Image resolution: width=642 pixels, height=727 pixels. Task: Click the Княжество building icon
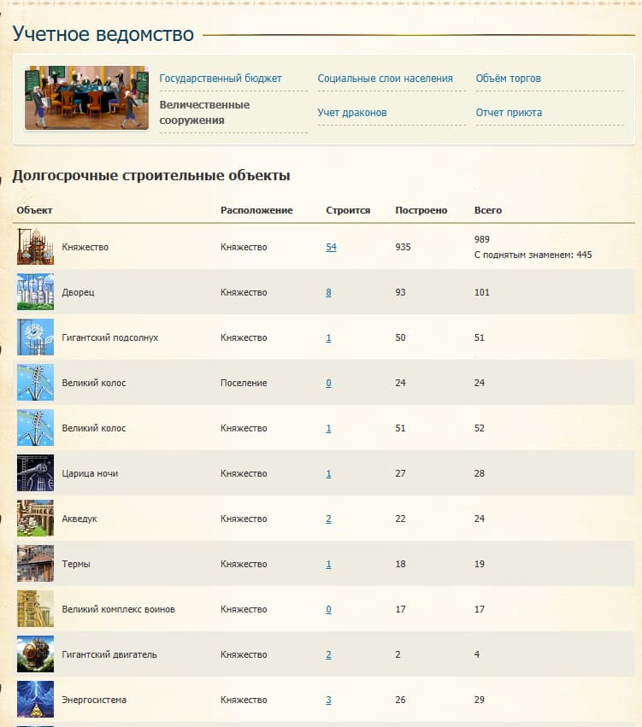coord(35,247)
